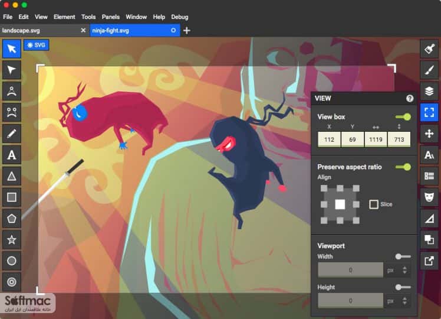This screenshot has height=319, width=441.
Task: Check the Slice checkbox
Action: point(374,204)
